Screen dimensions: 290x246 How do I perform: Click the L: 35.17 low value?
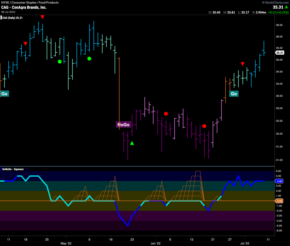point(244,12)
